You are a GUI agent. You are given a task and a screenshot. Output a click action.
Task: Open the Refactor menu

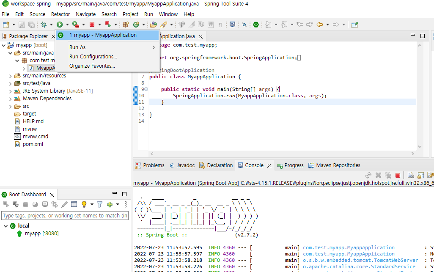(x=60, y=14)
